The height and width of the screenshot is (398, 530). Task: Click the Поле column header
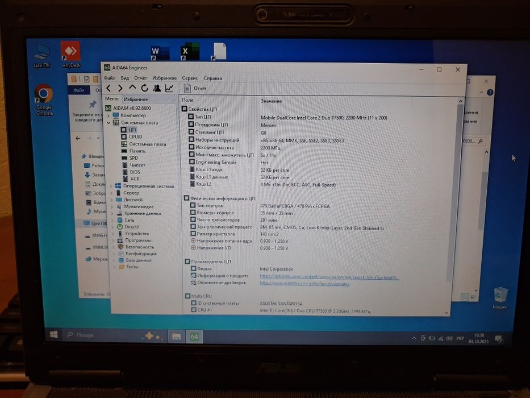[187, 100]
